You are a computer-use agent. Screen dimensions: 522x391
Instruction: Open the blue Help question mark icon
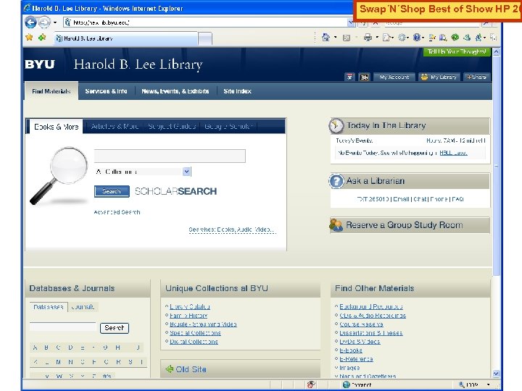[x=417, y=37]
